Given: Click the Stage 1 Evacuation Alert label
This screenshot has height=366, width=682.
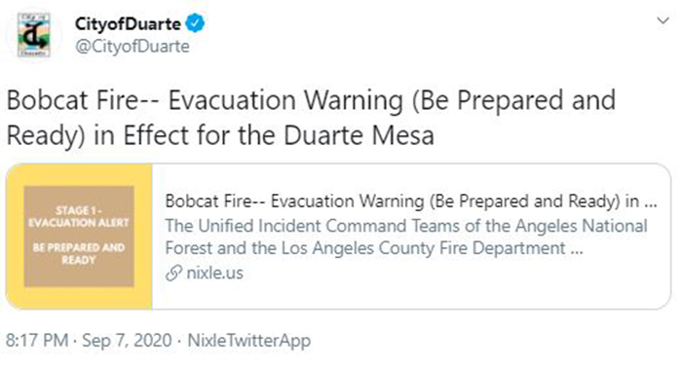Looking at the screenshot, I should pyautogui.click(x=79, y=216).
